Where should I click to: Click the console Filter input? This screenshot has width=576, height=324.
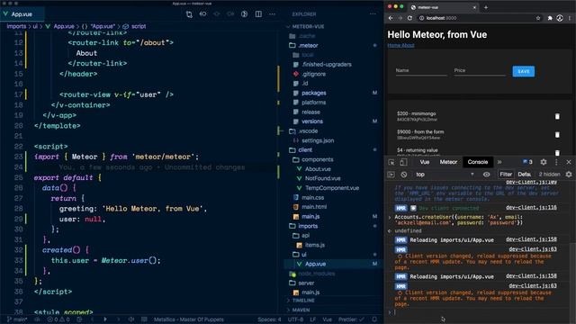[x=506, y=175]
